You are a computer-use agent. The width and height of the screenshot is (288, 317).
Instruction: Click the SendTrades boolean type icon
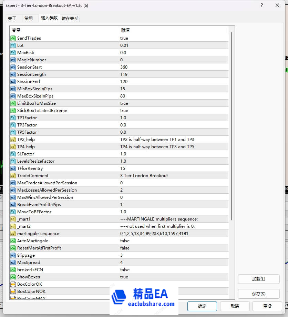point(13,38)
